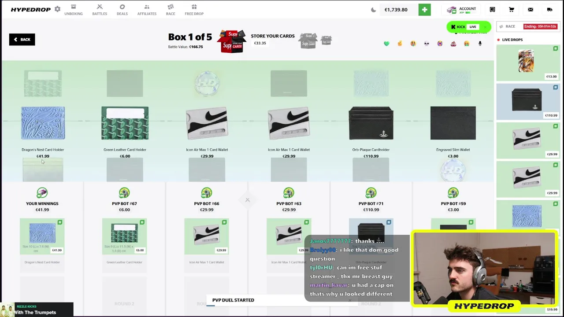Open Your Winnings Dragon's Nest card
Viewport: 564px width, 317px height.
pyautogui.click(x=42, y=236)
